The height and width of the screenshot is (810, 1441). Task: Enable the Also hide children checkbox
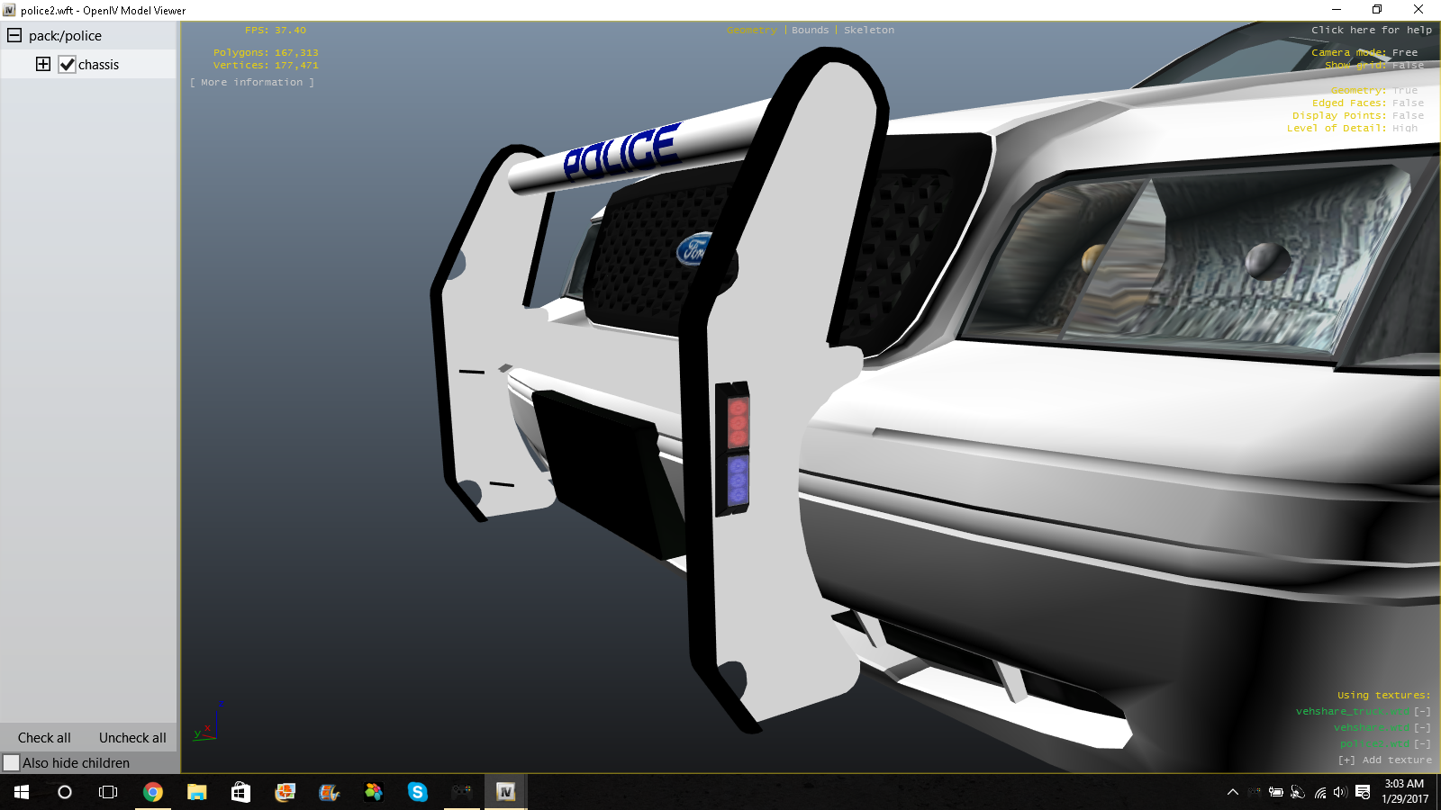[12, 763]
